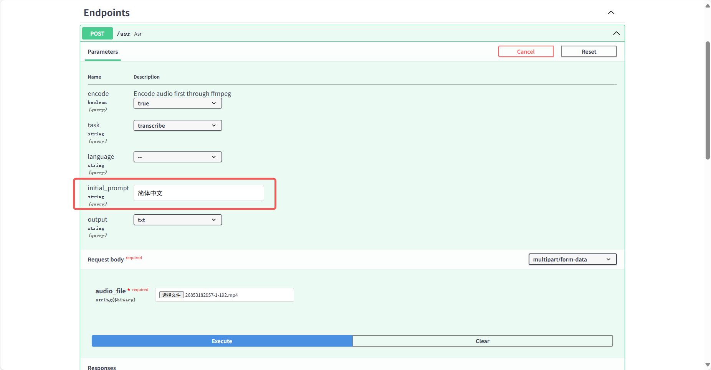The width and height of the screenshot is (711, 370).
Task: Click the 选择文件 choose file button
Action: (171, 295)
